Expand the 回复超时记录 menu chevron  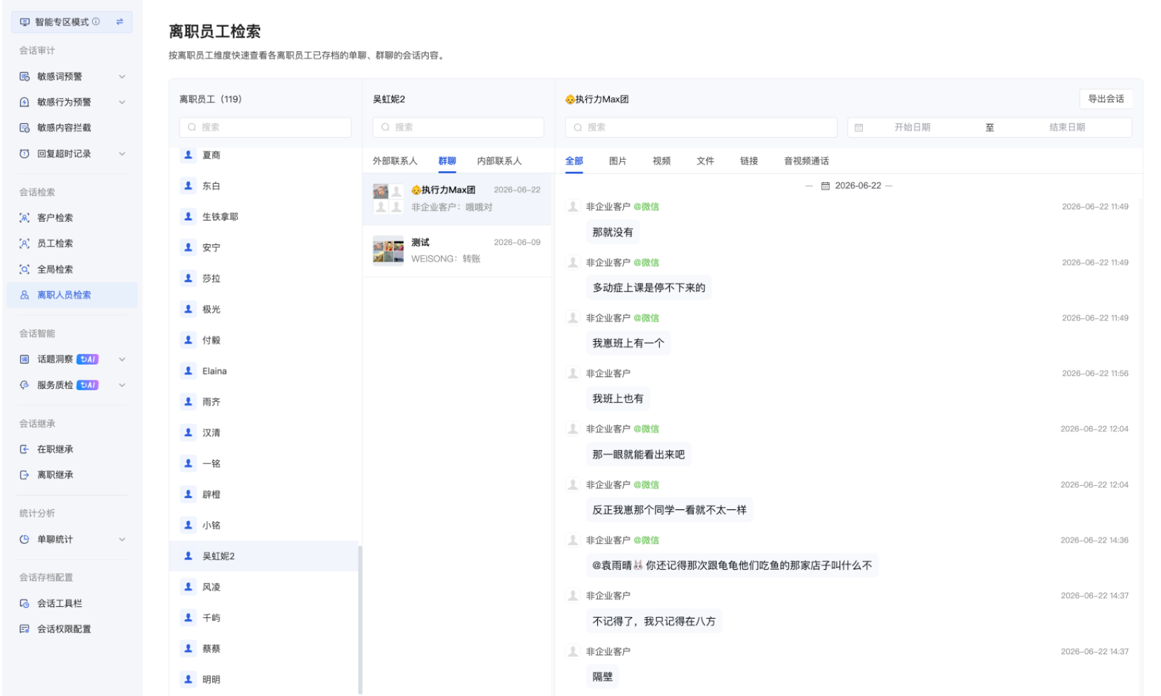(x=122, y=154)
